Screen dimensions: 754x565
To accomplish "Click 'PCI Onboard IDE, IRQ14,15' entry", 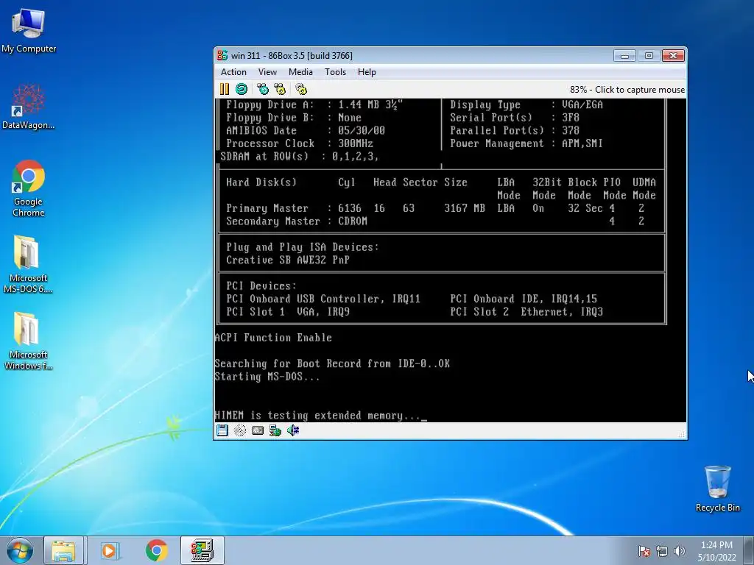I will (524, 299).
